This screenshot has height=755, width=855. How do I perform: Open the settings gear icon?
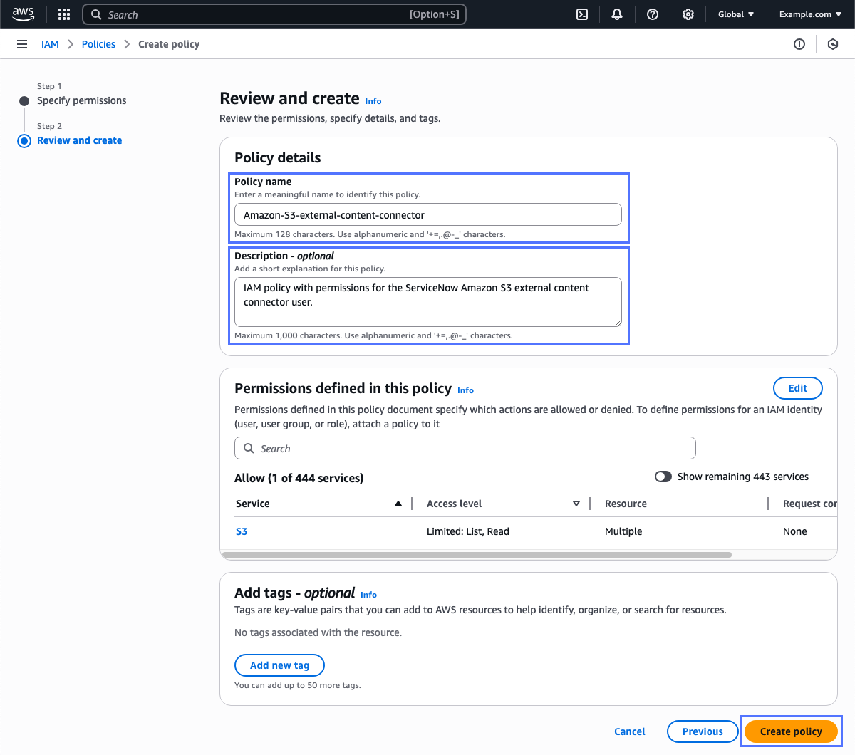coord(688,14)
